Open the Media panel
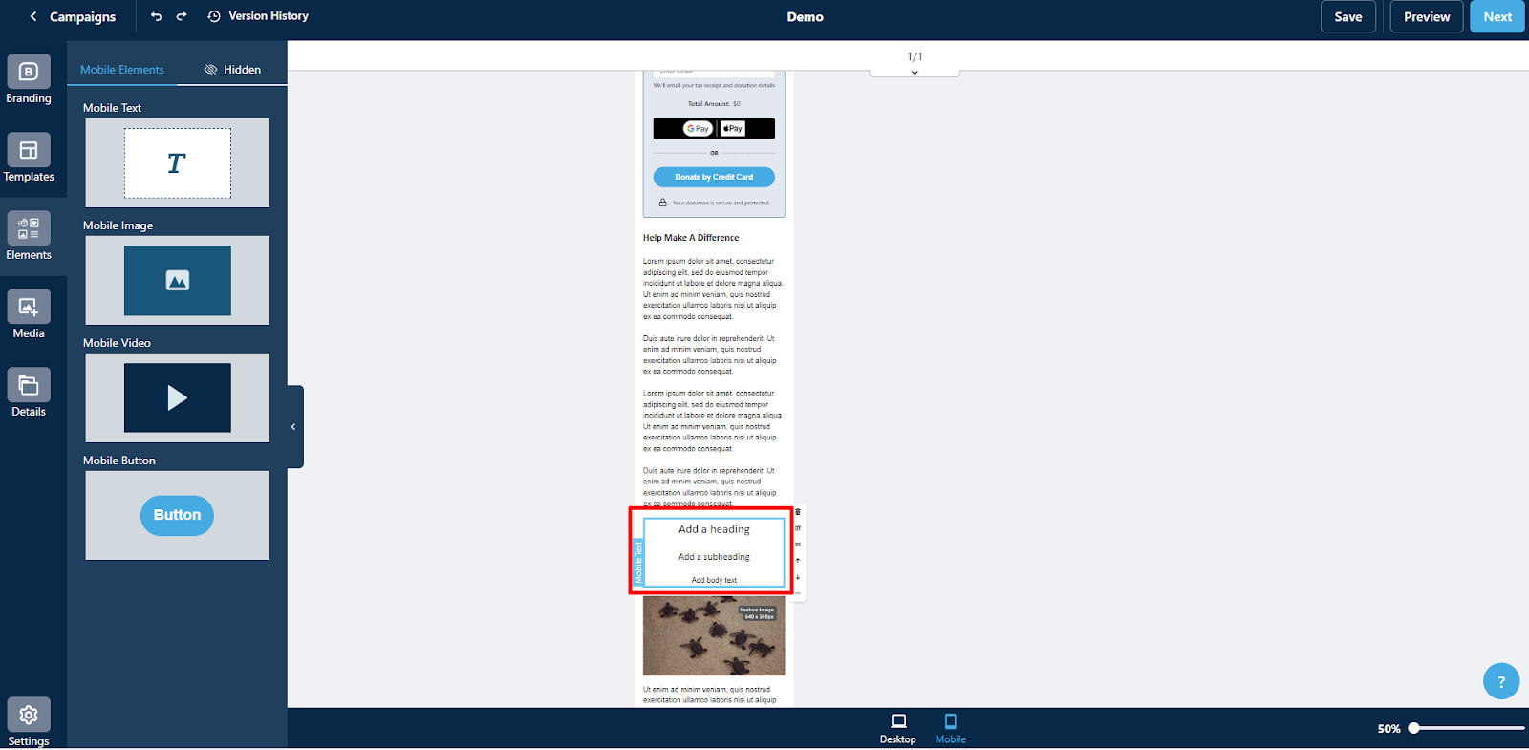 pyautogui.click(x=29, y=315)
